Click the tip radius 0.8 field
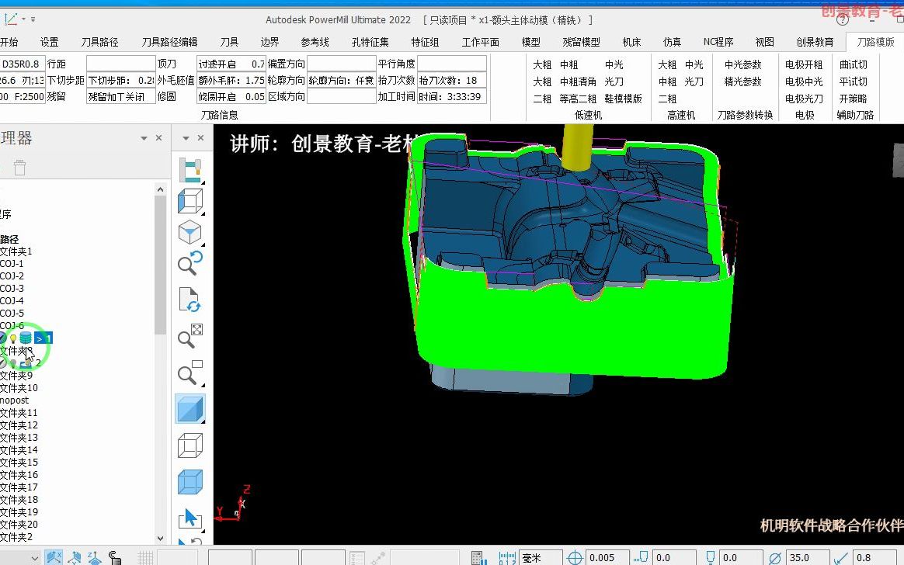904x565 pixels. click(874, 557)
